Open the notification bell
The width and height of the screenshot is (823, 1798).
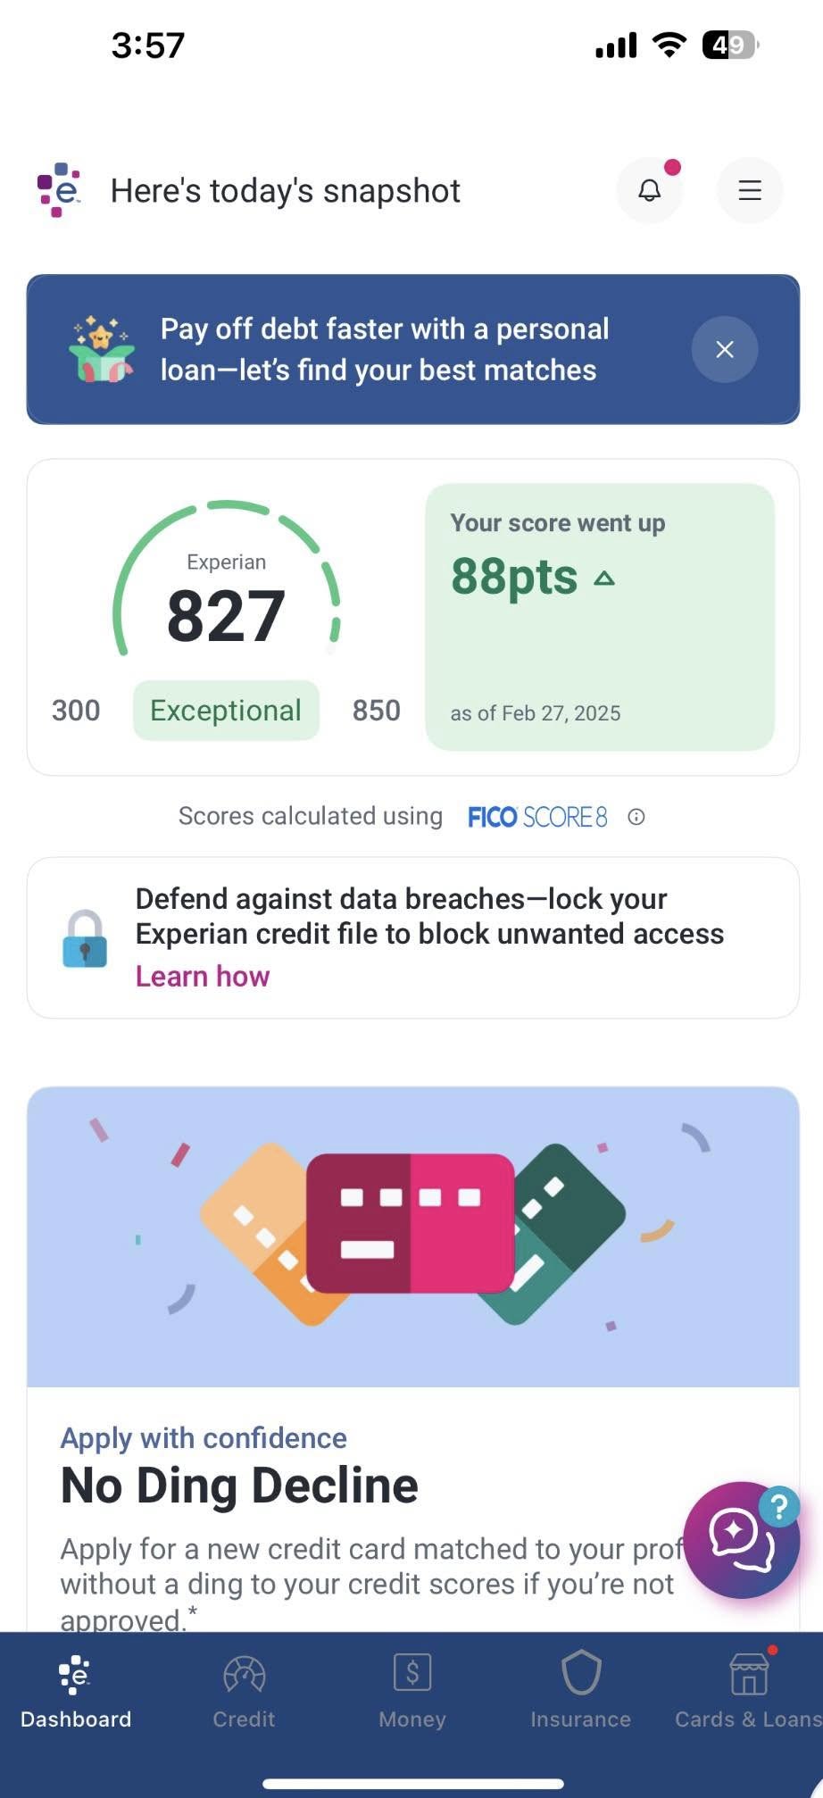point(650,190)
